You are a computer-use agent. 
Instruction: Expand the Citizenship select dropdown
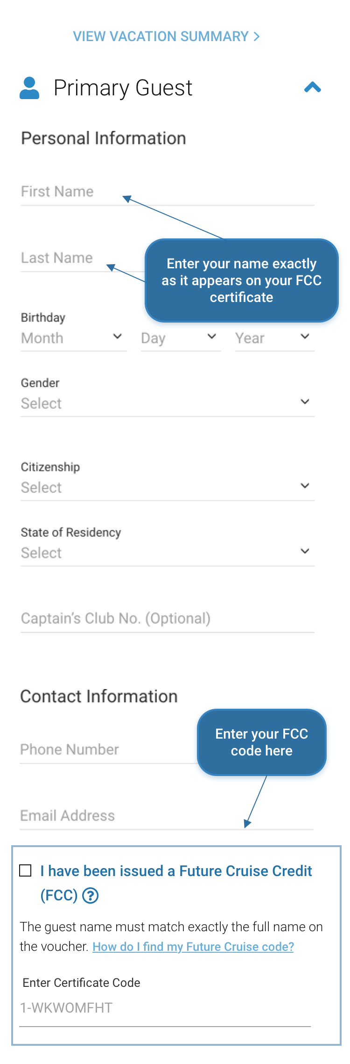tap(167, 488)
